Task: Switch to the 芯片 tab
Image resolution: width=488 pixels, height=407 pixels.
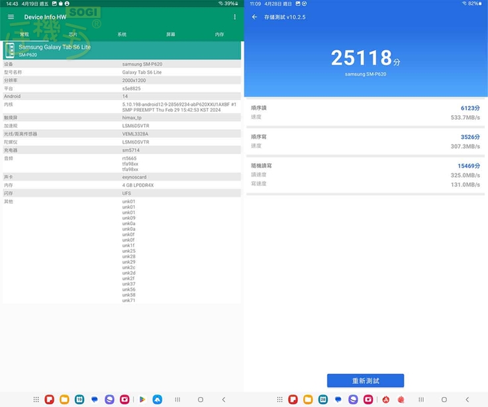Action: pos(73,34)
